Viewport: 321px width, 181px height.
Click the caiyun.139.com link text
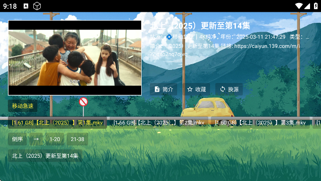267,46
